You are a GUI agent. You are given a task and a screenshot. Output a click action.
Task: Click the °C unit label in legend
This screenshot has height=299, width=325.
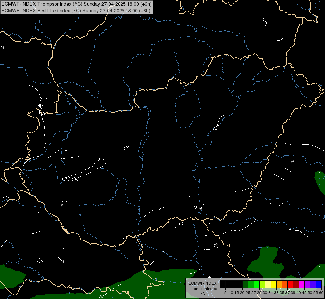tap(203, 294)
